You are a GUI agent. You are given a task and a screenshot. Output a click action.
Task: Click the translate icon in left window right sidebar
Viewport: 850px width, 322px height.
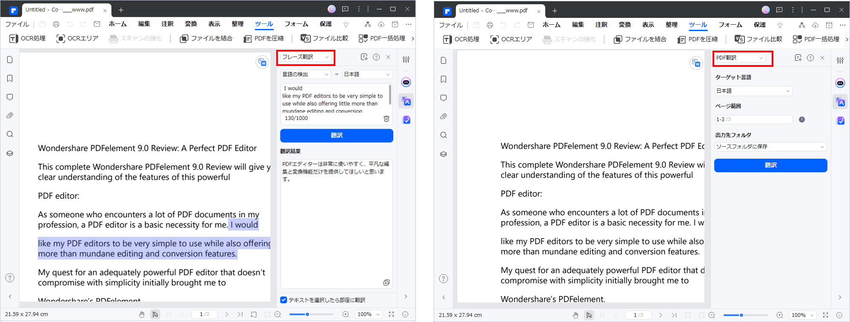406,101
